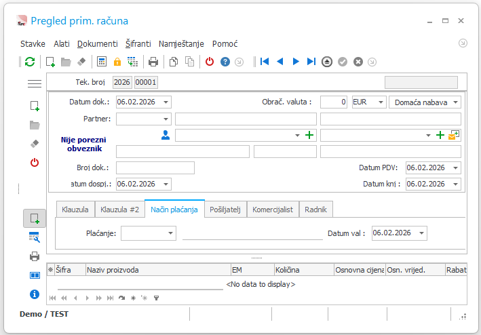
Task: Go to first record
Action: click(265, 62)
